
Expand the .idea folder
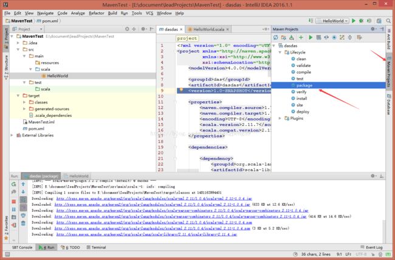18,43
